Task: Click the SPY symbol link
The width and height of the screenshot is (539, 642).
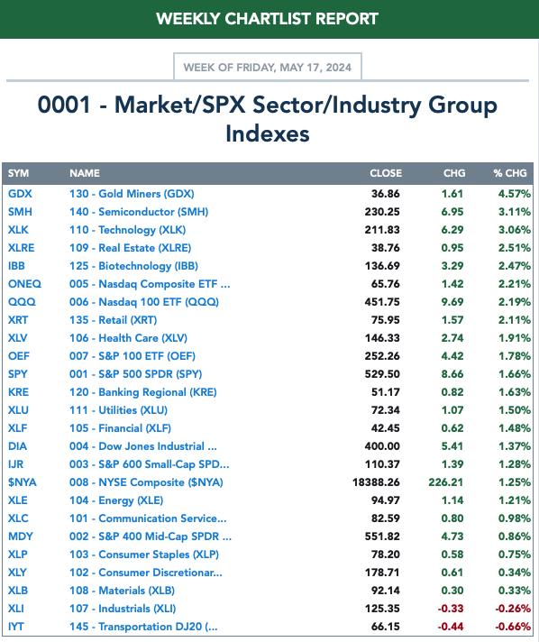Action: [18, 374]
